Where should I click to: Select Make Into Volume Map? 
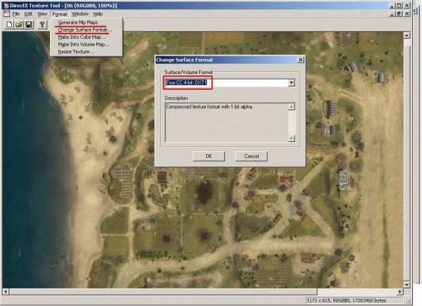click(84, 44)
